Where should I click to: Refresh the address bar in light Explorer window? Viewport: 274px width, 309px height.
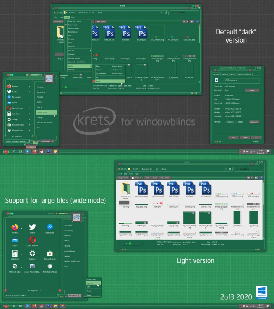(230, 169)
